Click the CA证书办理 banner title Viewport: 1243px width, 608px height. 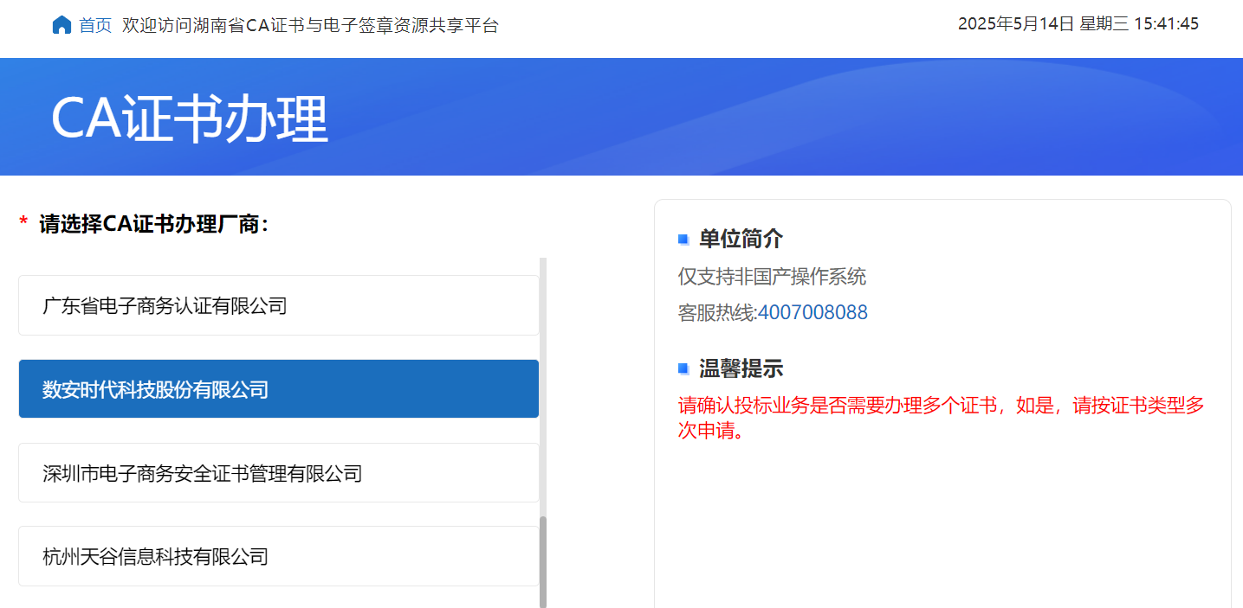(190, 118)
